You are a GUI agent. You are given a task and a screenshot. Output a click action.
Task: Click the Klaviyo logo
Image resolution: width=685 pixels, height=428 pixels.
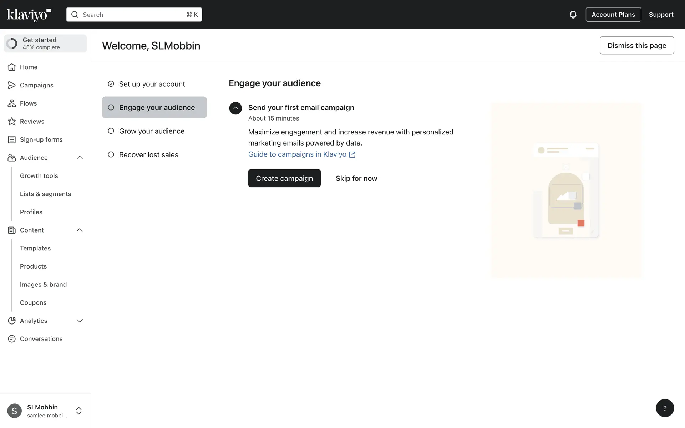coord(29,15)
